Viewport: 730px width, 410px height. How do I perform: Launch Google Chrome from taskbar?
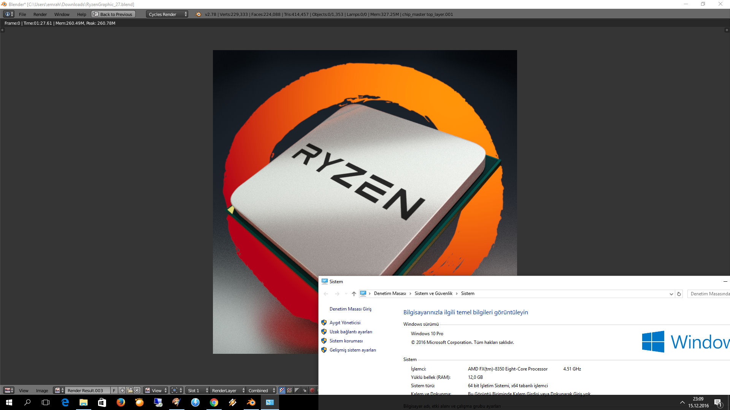[214, 402]
